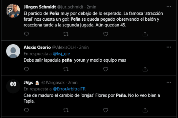Open more options on Jürgen Schmidt's tweet

click(169, 6)
